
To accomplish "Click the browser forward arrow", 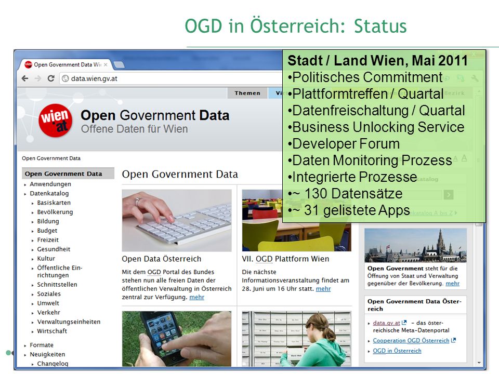I will tap(38, 78).
